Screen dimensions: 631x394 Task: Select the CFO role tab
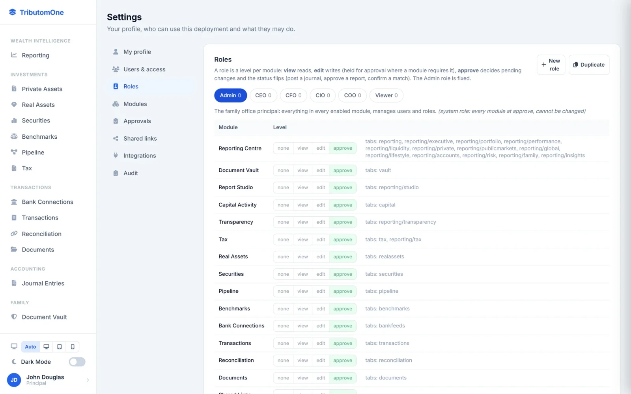point(293,95)
